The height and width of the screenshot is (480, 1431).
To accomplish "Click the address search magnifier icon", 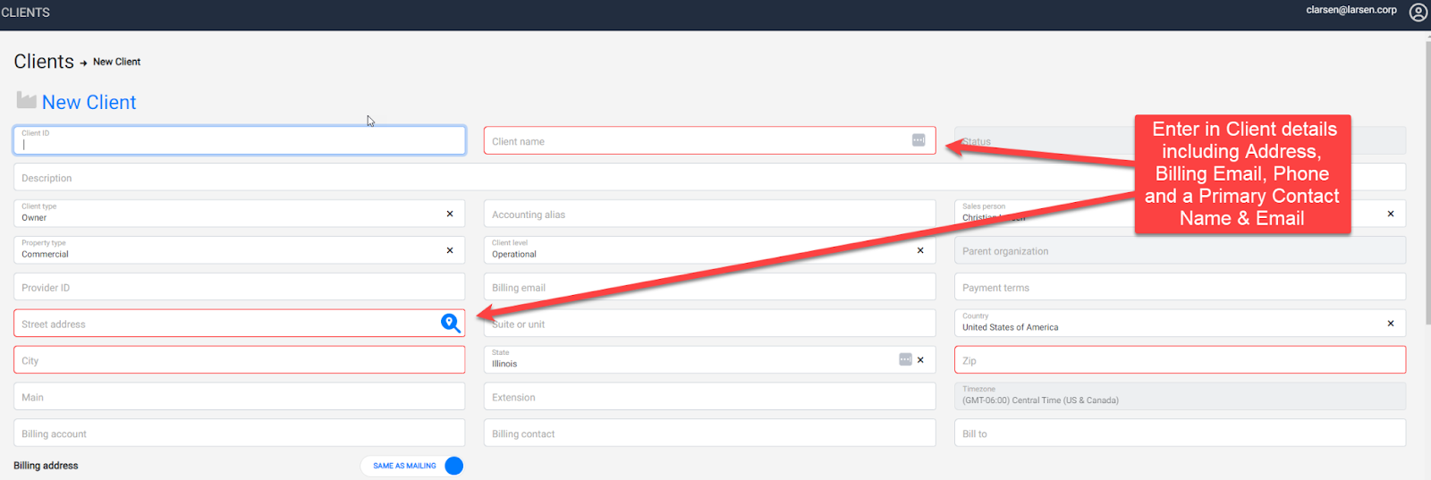I will point(451,323).
